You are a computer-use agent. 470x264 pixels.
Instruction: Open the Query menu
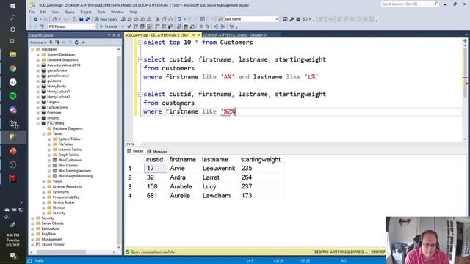pos(70,12)
